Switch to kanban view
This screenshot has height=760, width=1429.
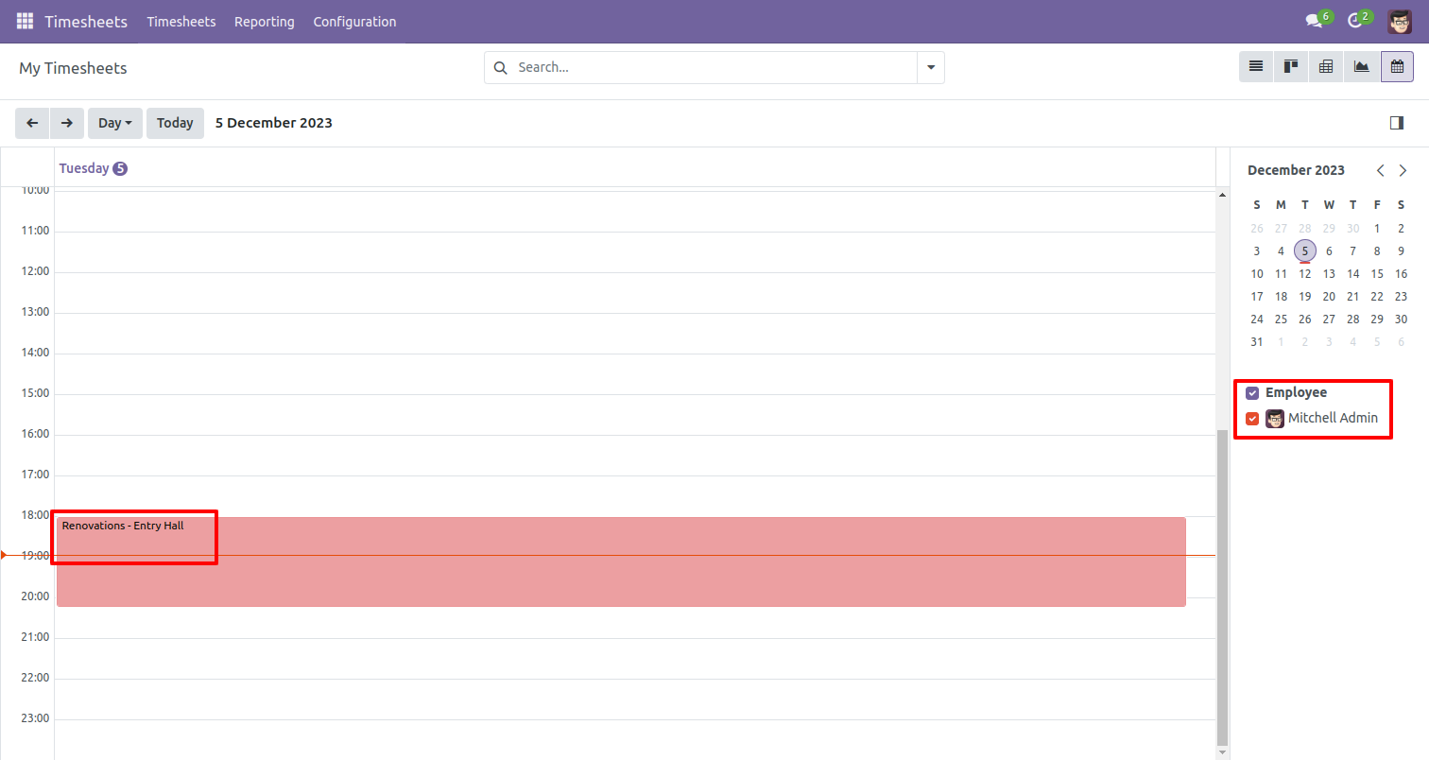click(1291, 67)
